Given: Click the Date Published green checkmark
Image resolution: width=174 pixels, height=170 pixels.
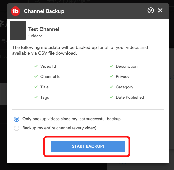Looking at the screenshot, I should point(111,97).
